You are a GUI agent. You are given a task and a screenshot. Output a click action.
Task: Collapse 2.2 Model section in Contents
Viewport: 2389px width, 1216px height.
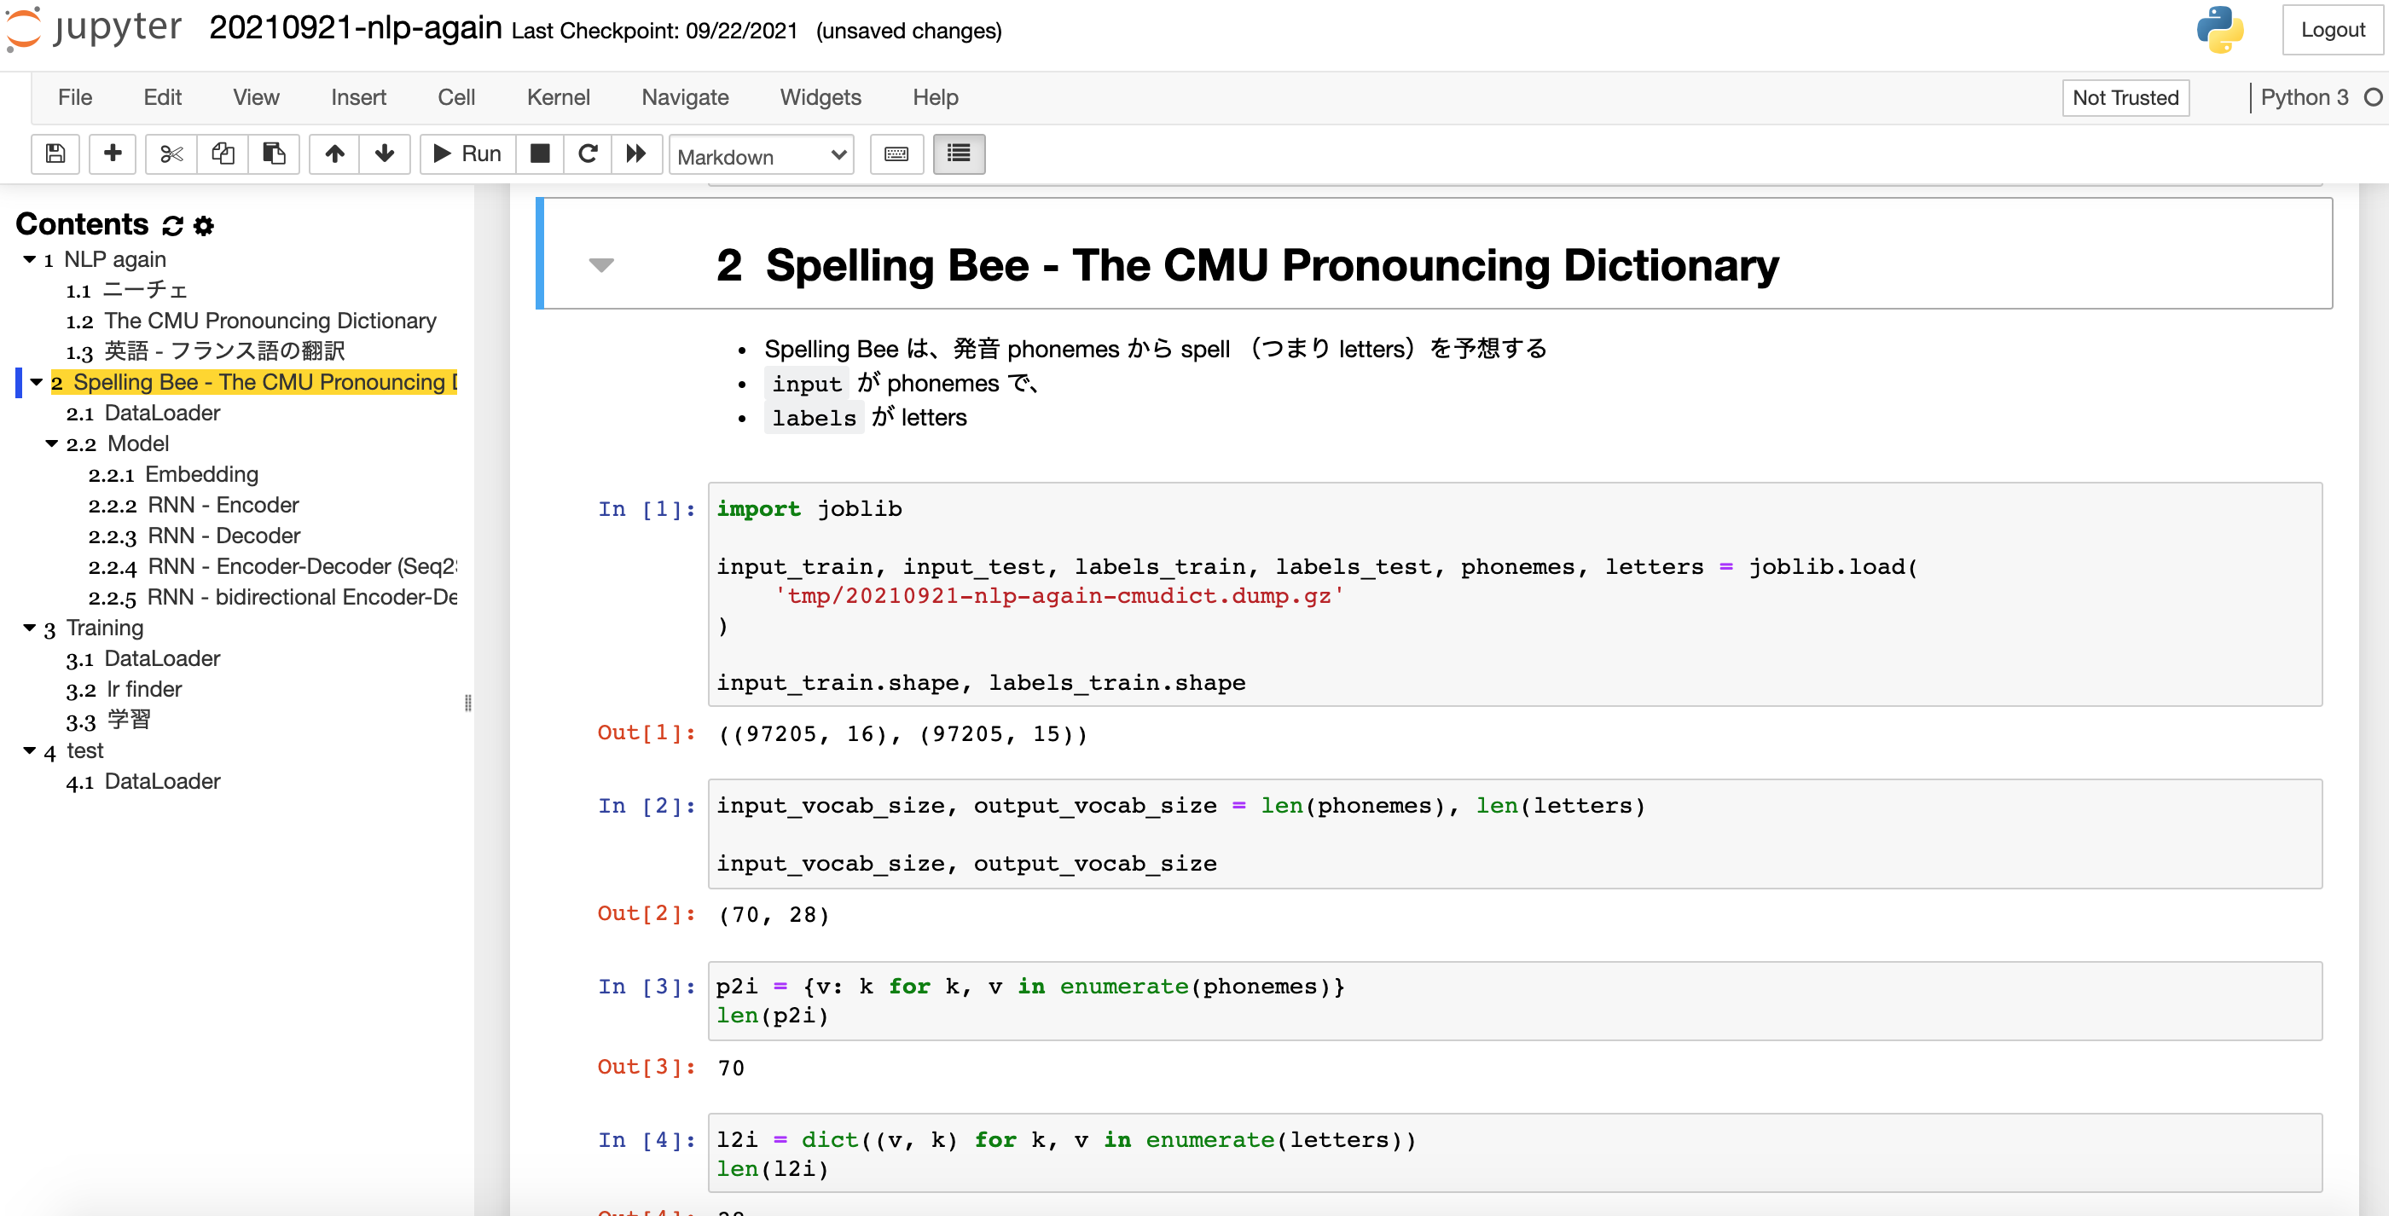pos(52,444)
